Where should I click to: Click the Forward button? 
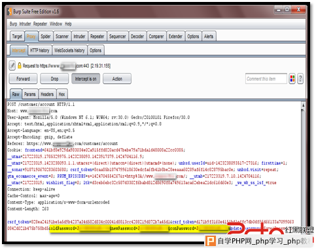(x=23, y=79)
